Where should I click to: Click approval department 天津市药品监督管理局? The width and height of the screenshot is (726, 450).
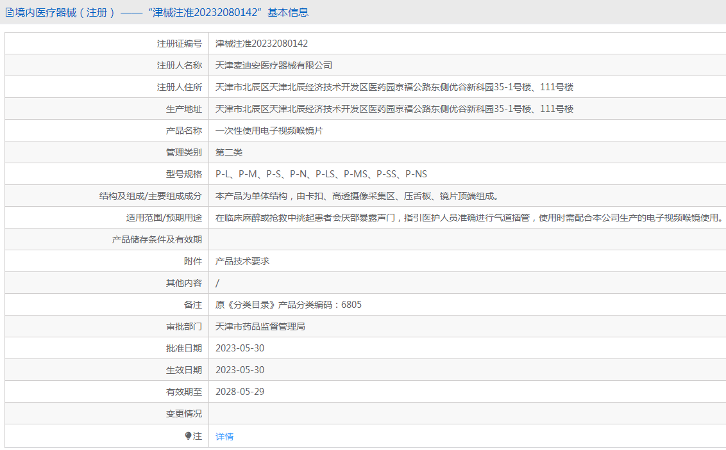(x=260, y=326)
